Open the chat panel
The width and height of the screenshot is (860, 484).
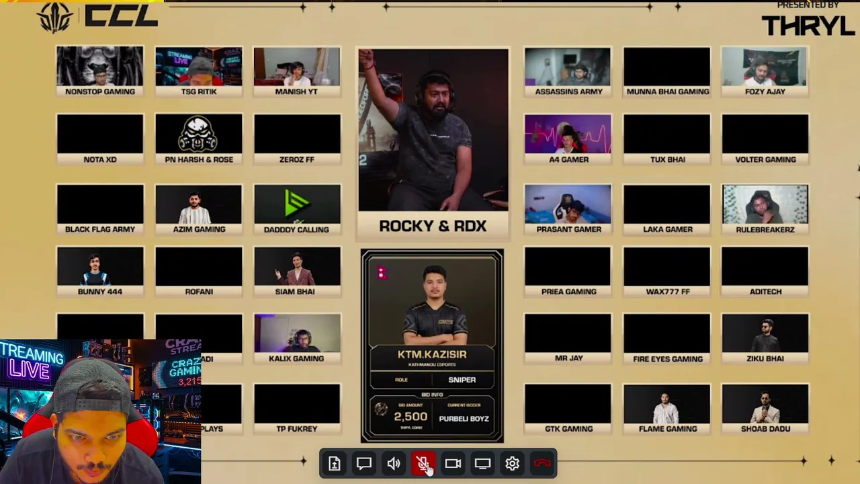coord(364,464)
